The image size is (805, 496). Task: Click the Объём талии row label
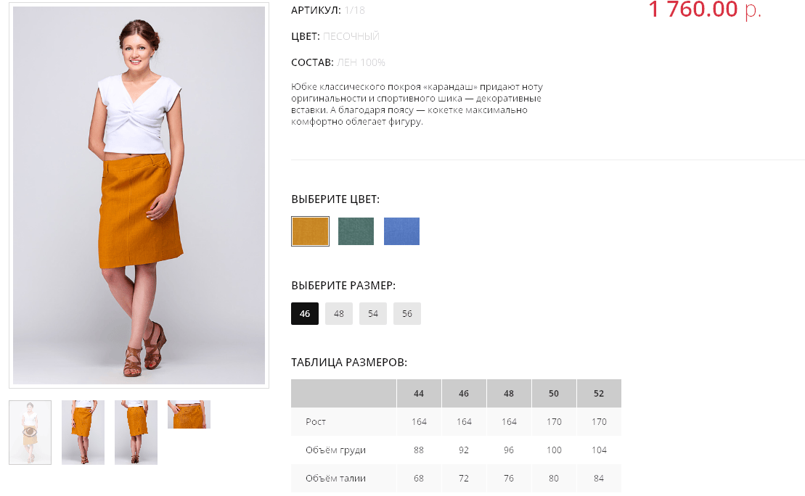[336, 478]
